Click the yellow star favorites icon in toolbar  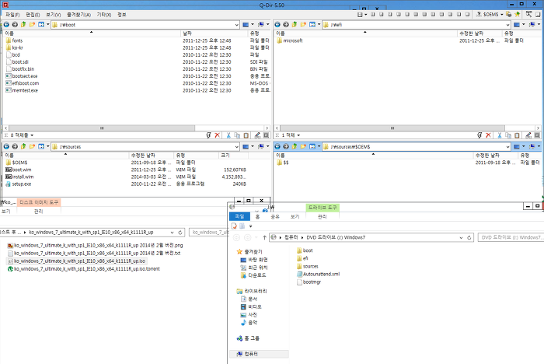coord(518,14)
